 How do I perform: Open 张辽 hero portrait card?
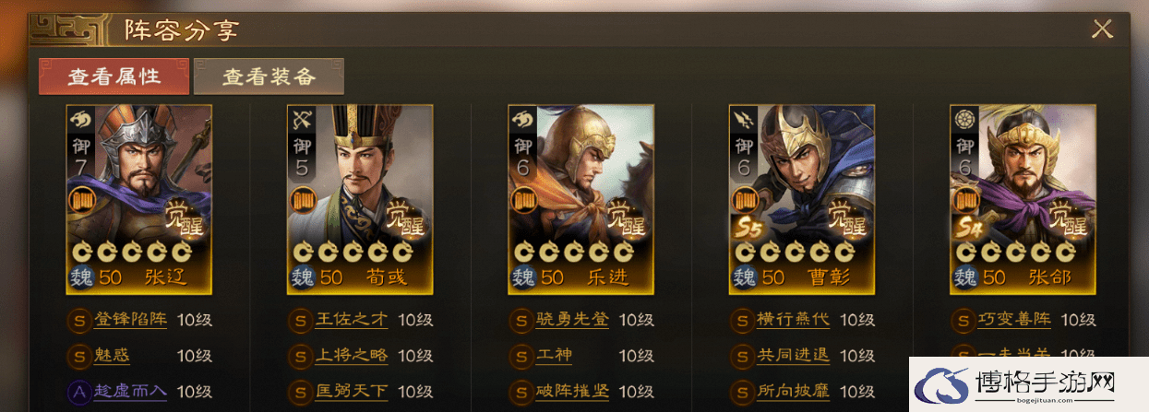[x=139, y=199]
